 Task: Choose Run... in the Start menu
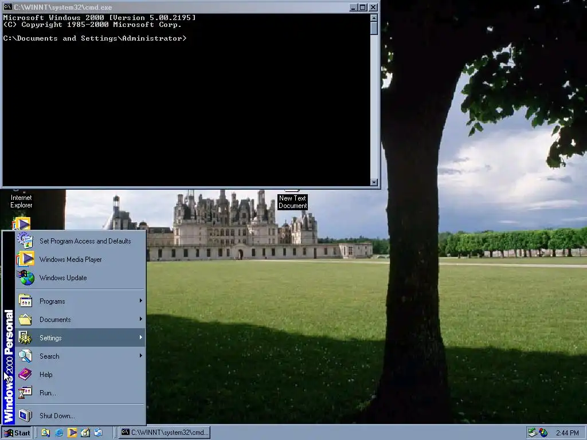coord(80,393)
